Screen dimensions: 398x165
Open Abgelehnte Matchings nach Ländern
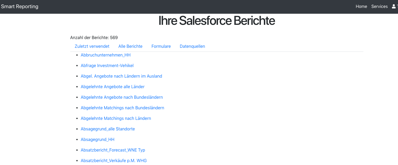116,118
